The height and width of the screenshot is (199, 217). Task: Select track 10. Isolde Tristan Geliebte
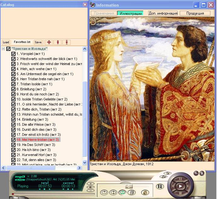tap(42, 99)
